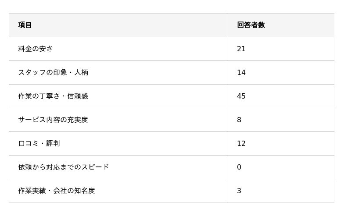The width and height of the screenshot is (351, 216).
Task: Click the 回答者数 column header
Action: pyautogui.click(x=251, y=25)
